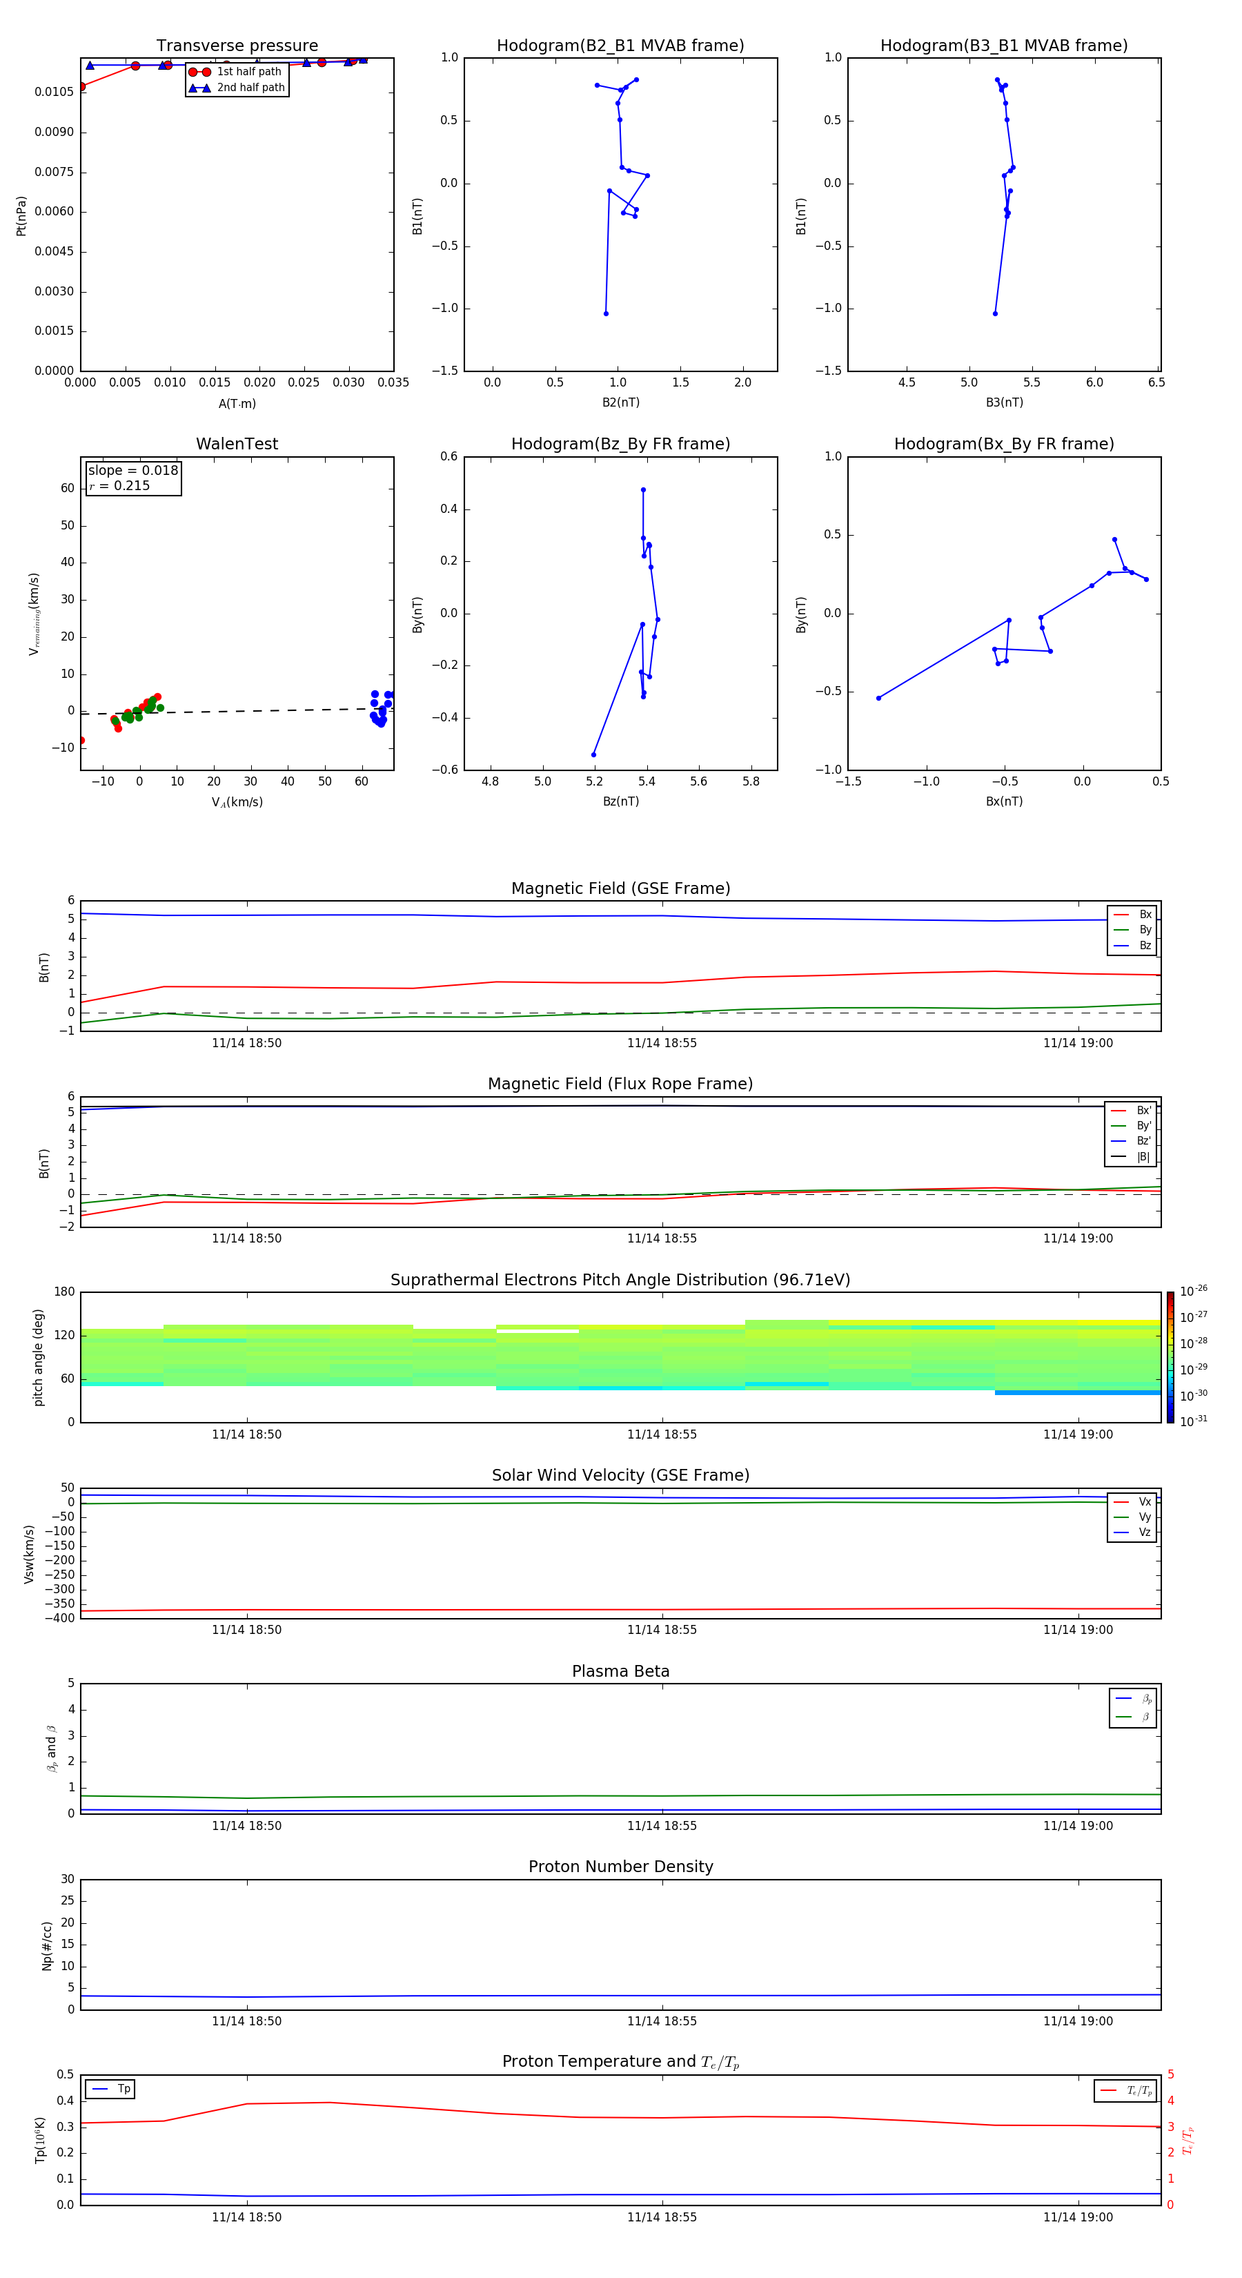
Task: Click the Tp legend in Proton Temperature plot
Action: pos(110,2089)
